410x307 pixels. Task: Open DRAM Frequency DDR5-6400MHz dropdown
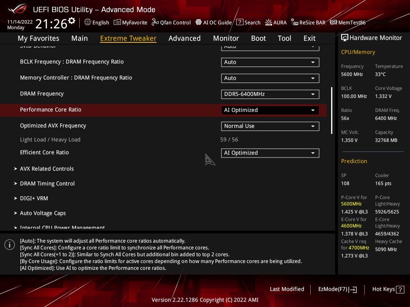[x=270, y=94]
